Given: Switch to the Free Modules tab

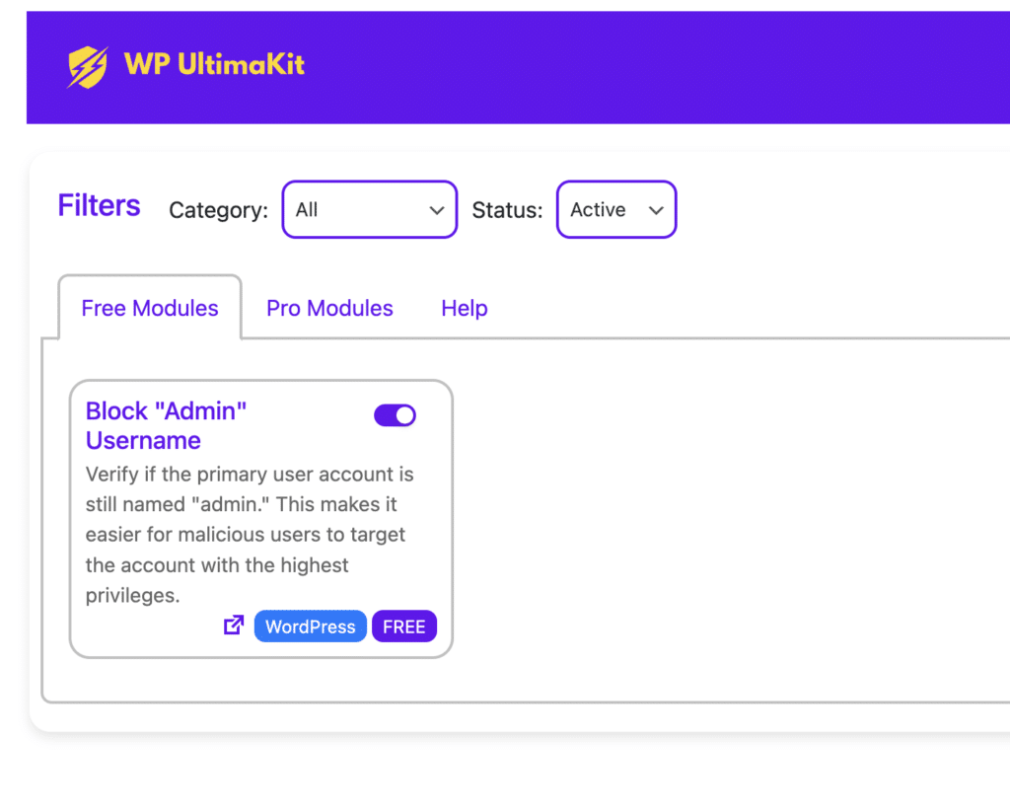Looking at the screenshot, I should (x=150, y=308).
